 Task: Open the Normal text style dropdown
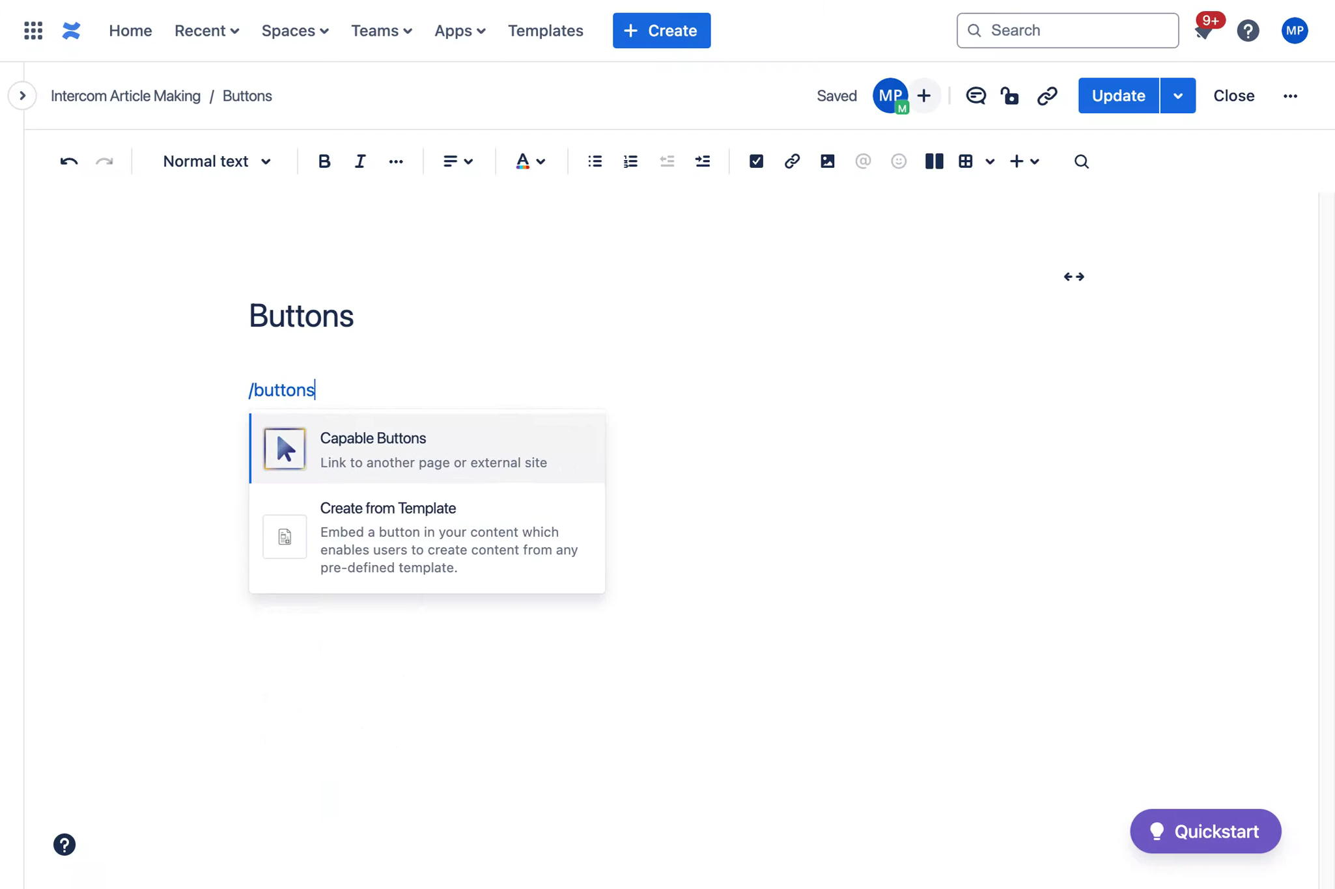pos(216,161)
